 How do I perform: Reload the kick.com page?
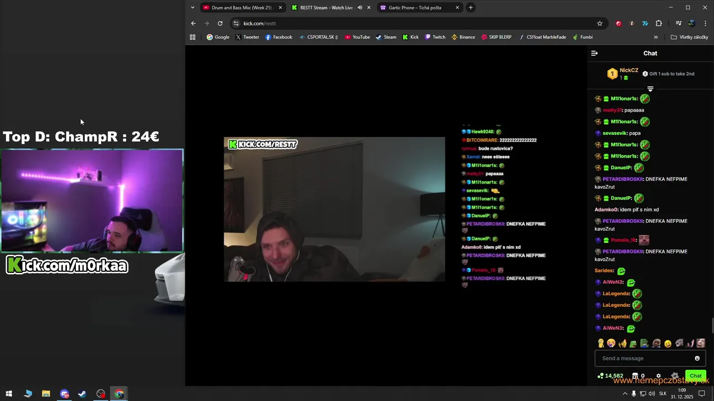[x=220, y=23]
